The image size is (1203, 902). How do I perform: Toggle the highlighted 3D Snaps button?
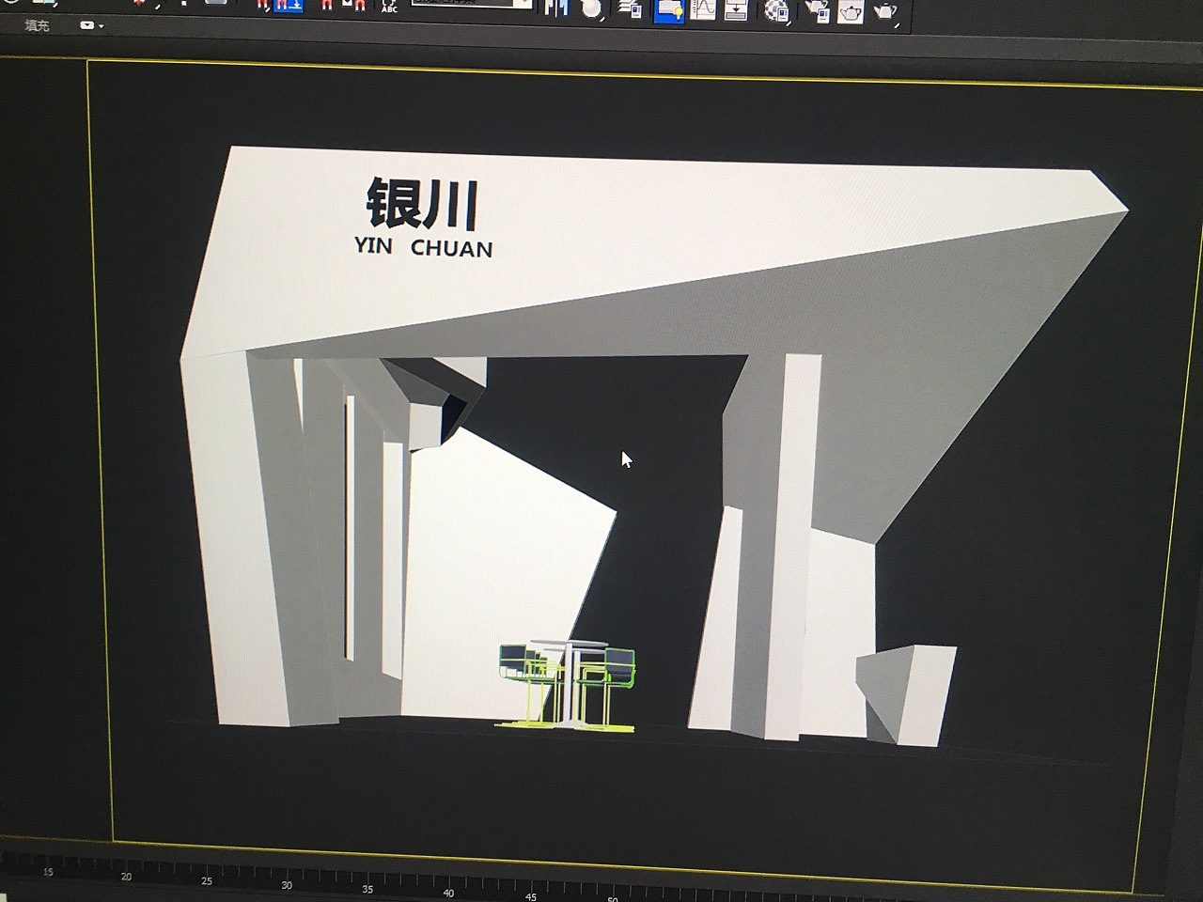click(x=288, y=7)
